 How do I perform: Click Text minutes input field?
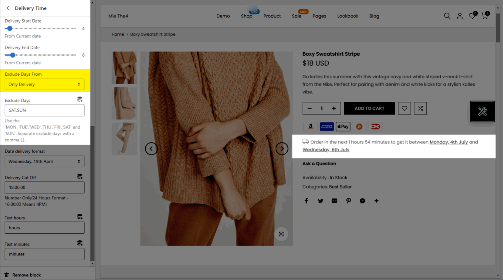[x=45, y=254]
